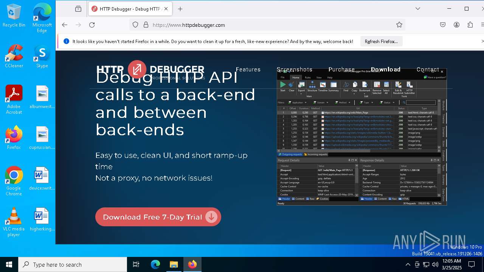484x272 pixels.
Task: Show hidden system tray icons
Action: click(x=408, y=264)
